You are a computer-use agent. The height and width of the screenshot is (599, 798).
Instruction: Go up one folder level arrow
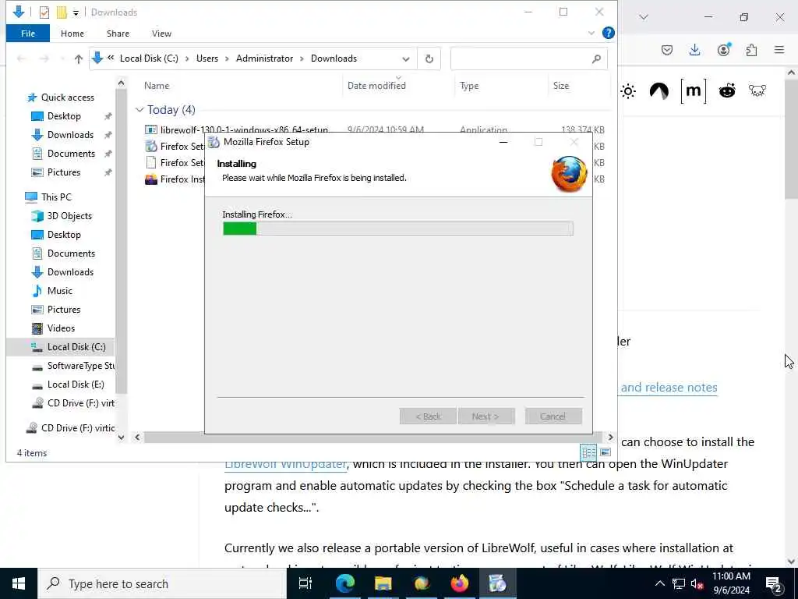tap(79, 59)
